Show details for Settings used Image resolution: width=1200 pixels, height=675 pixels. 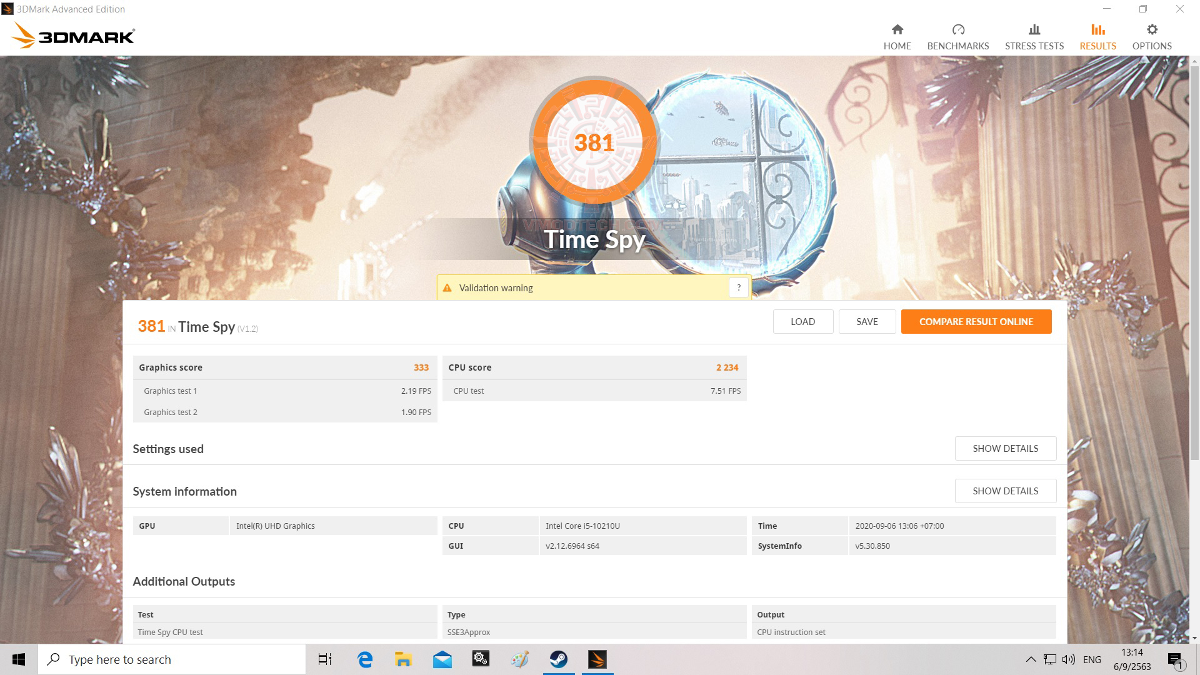click(1005, 448)
